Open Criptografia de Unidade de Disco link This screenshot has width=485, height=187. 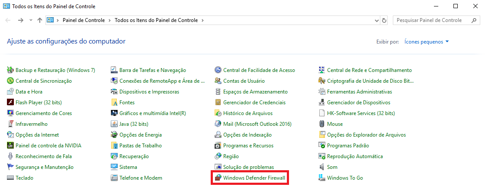tap(370, 81)
